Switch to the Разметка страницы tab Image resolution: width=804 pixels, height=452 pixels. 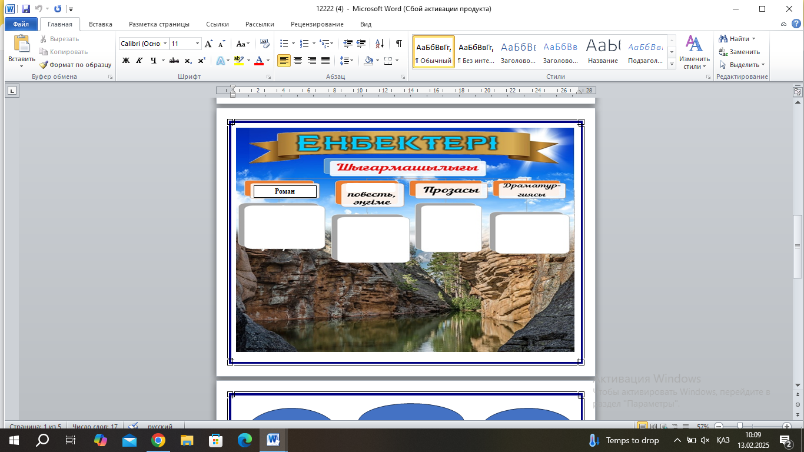160,24
